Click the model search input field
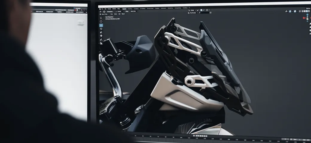The width and height of the screenshot is (311, 143). coord(204,13)
